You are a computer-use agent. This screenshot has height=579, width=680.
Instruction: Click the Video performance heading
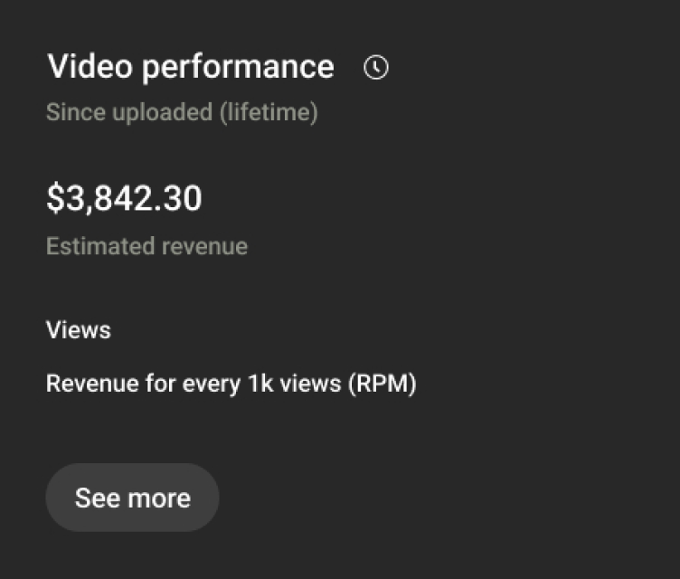[x=190, y=67]
